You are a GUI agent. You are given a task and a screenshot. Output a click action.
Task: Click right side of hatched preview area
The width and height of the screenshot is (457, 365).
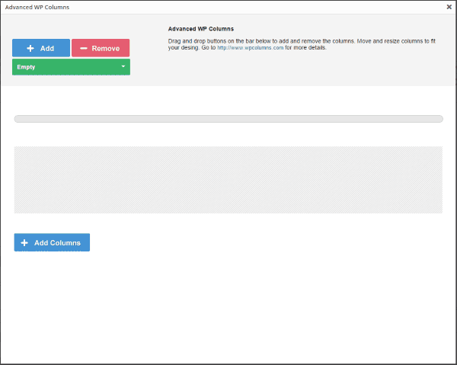point(411,180)
